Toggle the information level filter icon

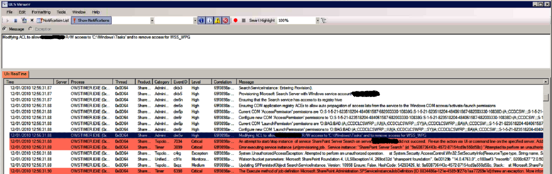pyautogui.click(x=209, y=20)
